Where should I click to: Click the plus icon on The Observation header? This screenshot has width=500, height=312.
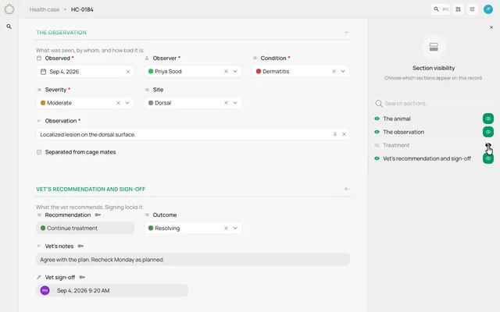click(346, 32)
